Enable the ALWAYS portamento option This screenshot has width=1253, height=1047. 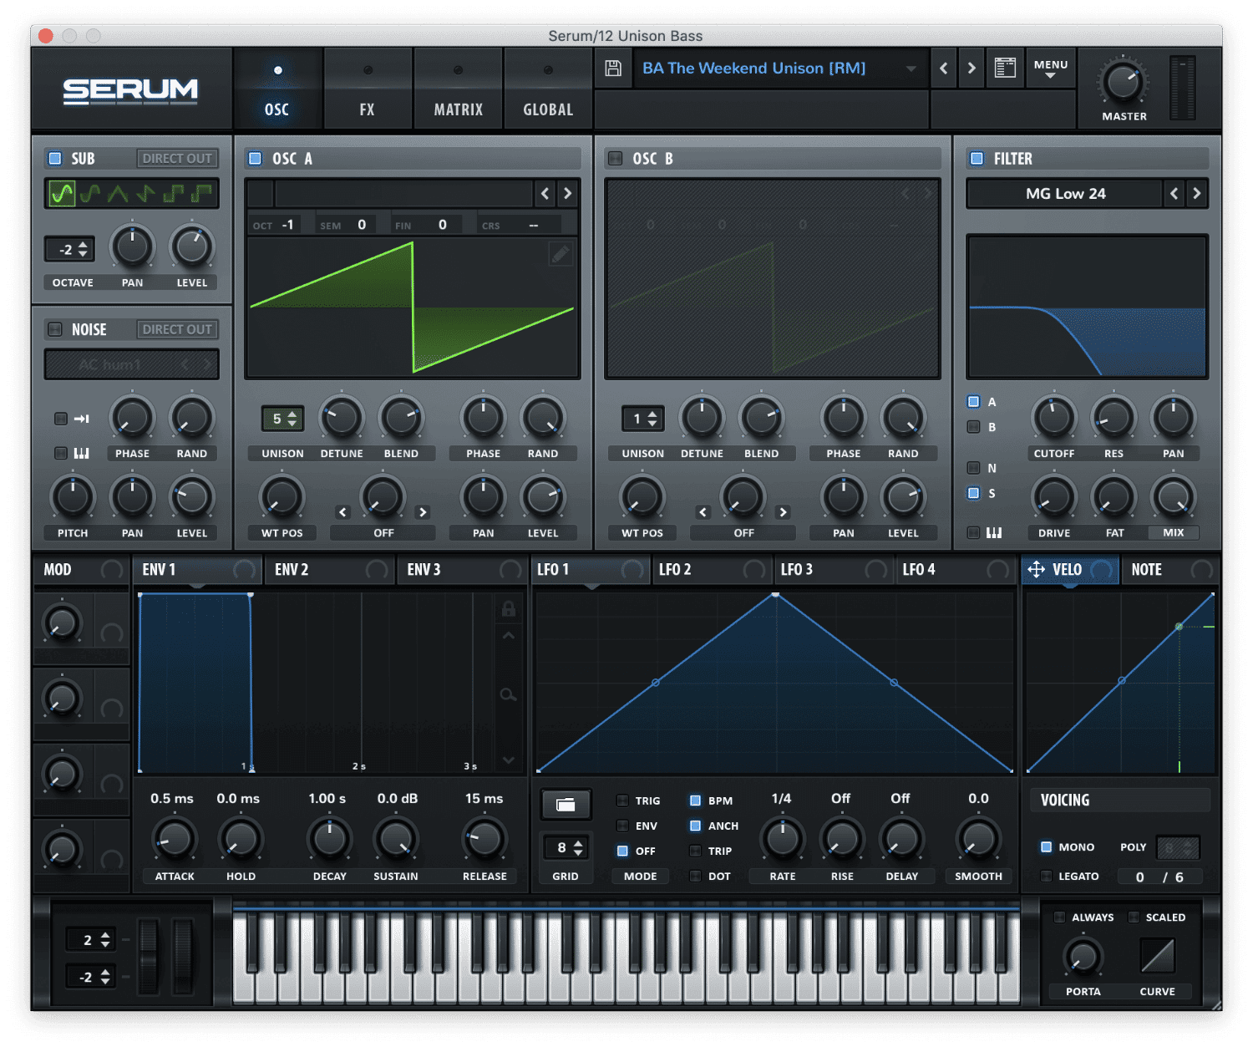[1060, 917]
